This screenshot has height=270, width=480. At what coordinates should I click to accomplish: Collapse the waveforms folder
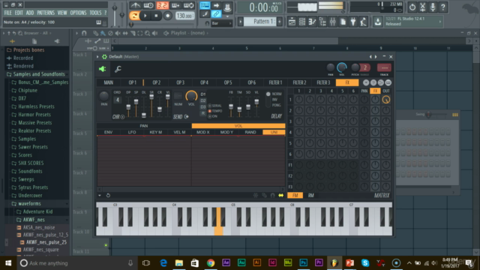[29, 203]
